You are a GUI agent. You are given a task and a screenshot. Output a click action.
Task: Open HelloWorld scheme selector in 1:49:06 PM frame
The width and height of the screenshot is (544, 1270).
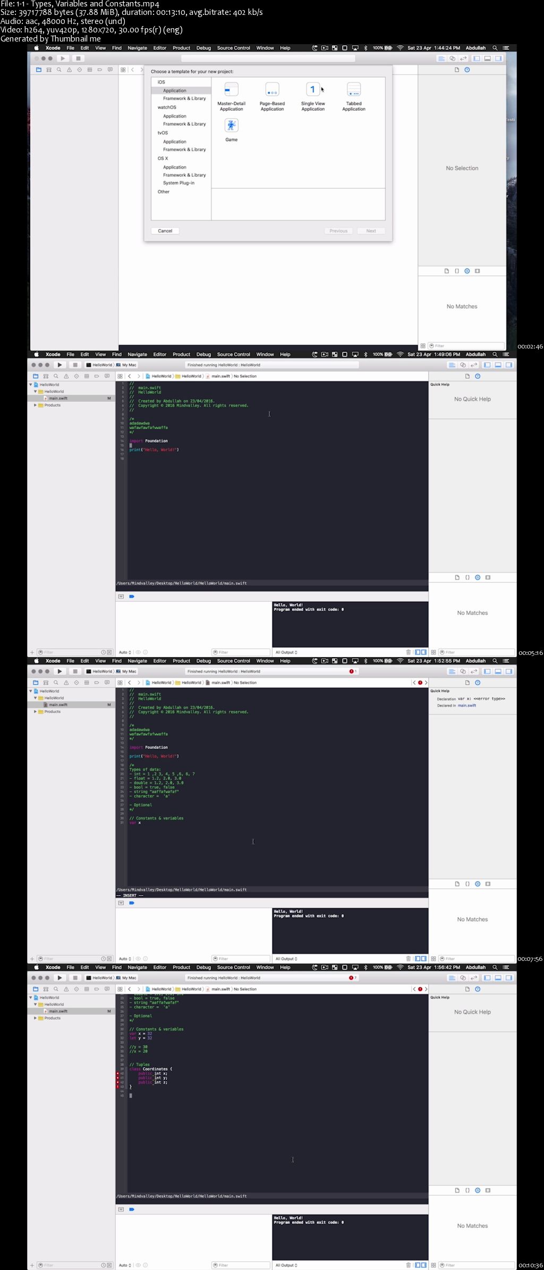[x=99, y=365]
